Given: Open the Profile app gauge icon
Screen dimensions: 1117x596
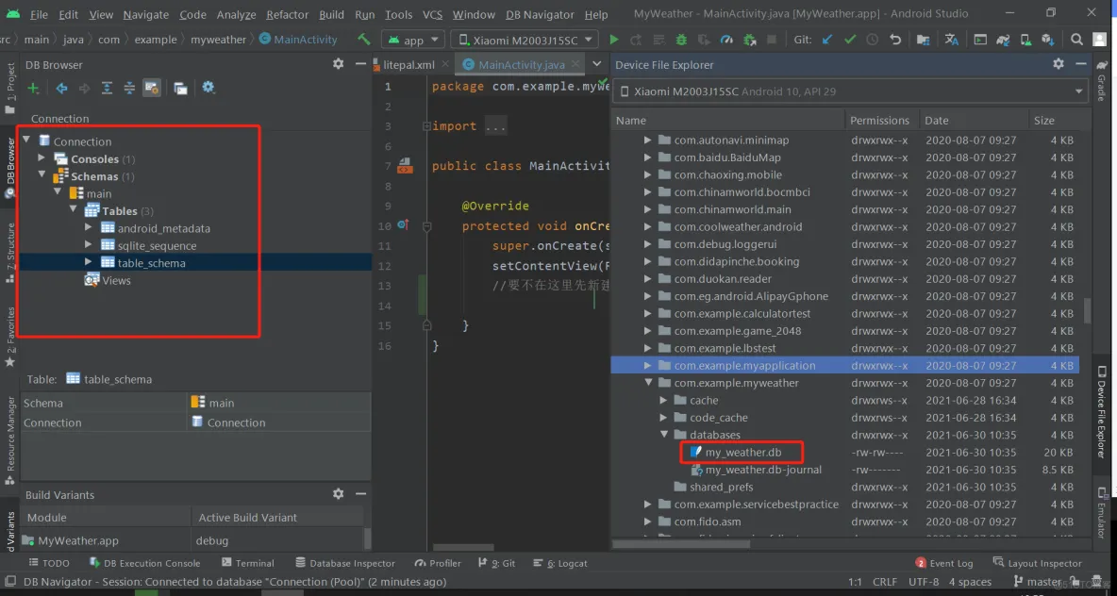Looking at the screenshot, I should coord(726,40).
